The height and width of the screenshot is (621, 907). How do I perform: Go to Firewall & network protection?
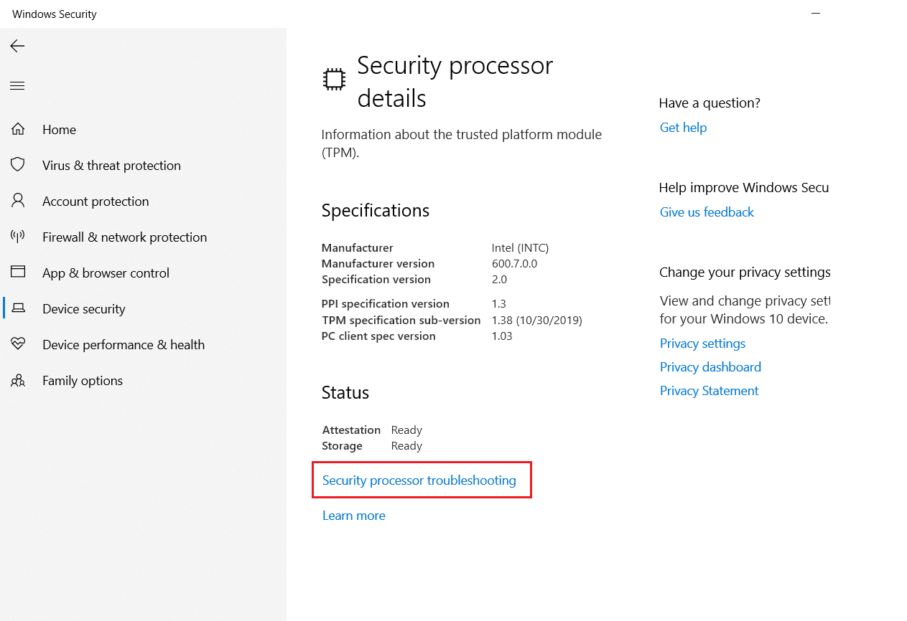tap(124, 237)
